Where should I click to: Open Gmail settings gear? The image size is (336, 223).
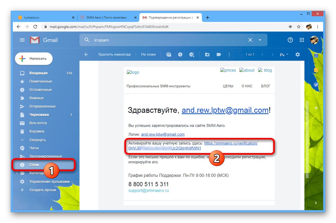[297, 54]
